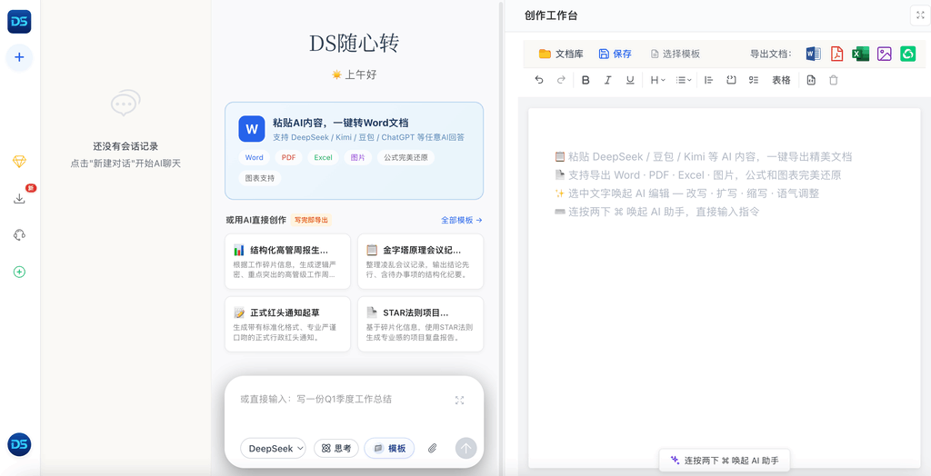Click the blue W Word icon in the paste card

(252, 129)
